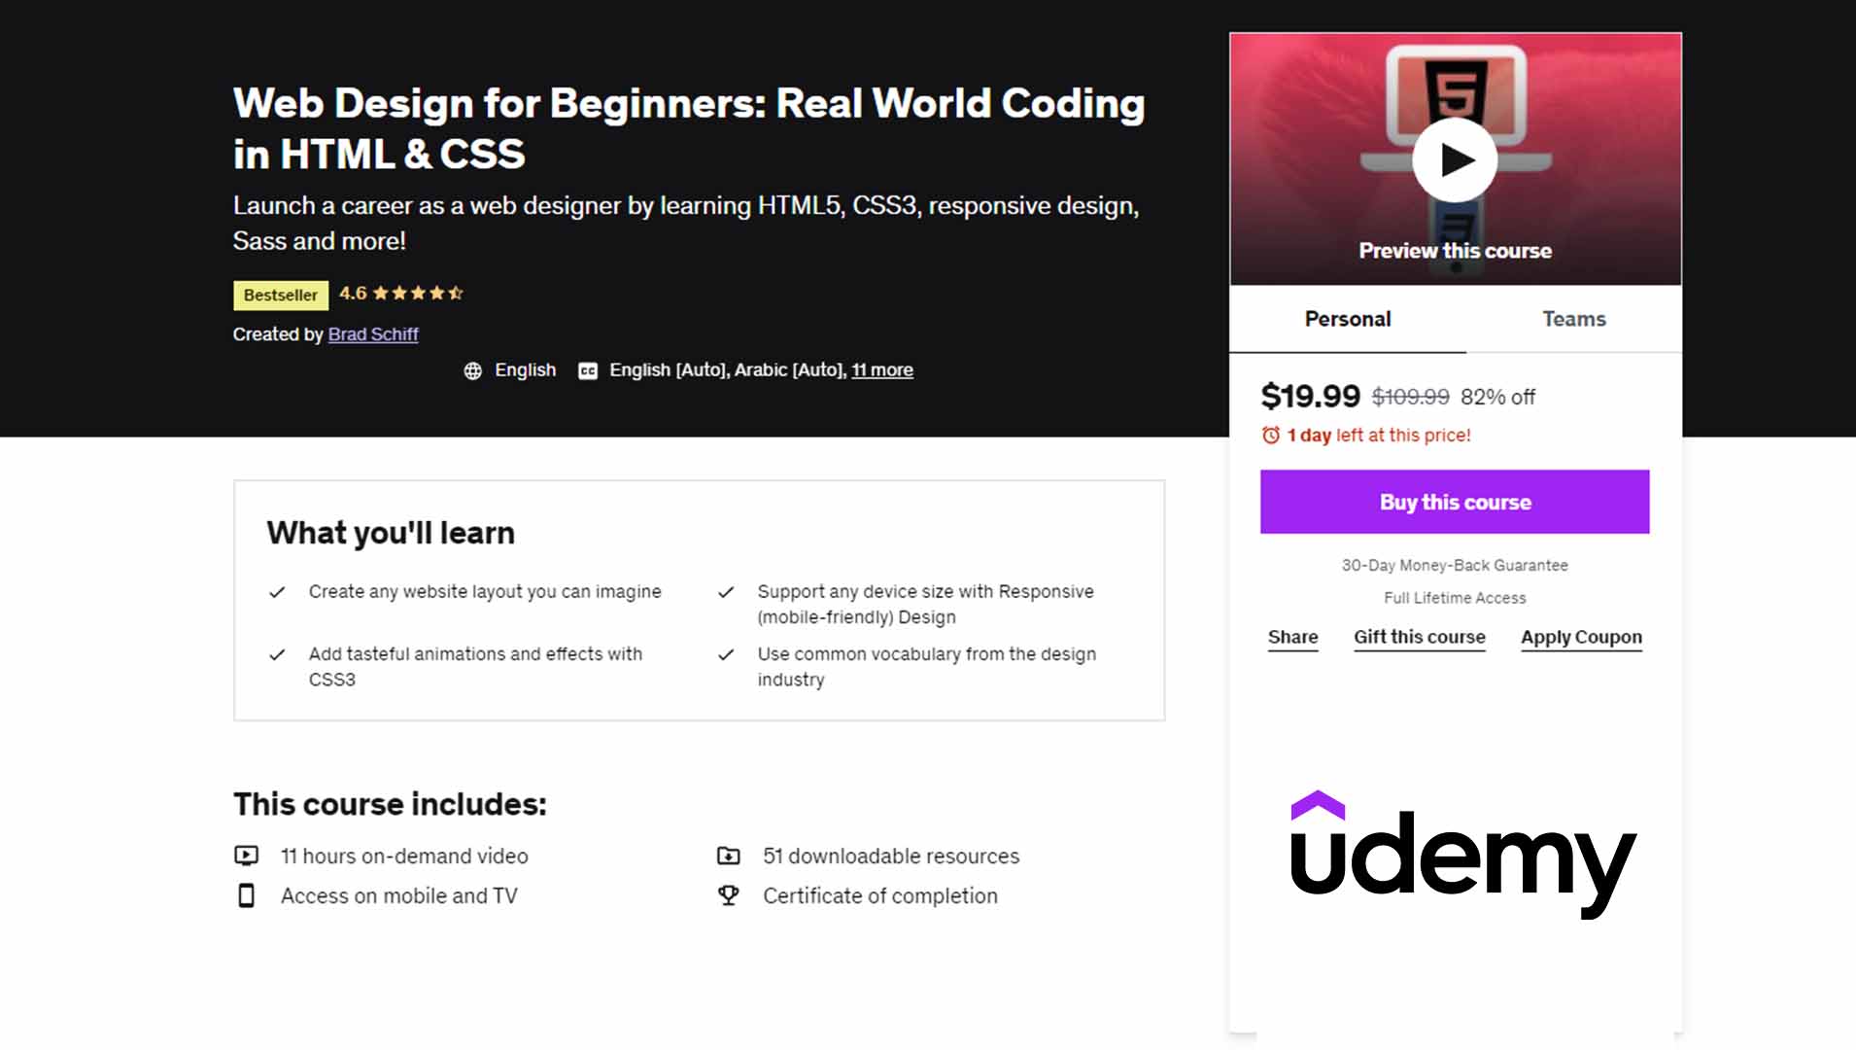Expand the 11 more languages list
Viewport: 1856px width, 1050px height.
click(x=881, y=370)
